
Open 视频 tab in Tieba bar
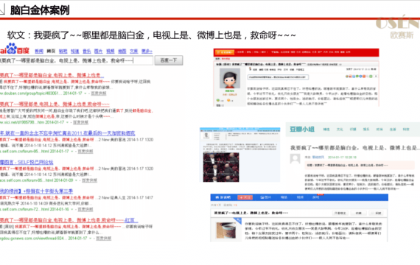(x=300, y=197)
